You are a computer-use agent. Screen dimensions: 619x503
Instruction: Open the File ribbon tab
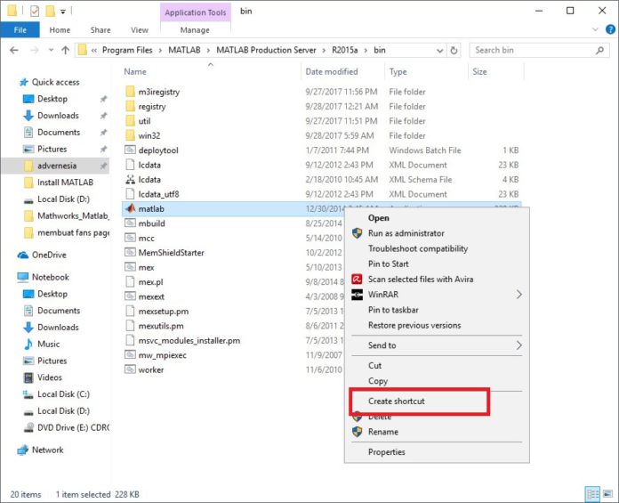tap(20, 29)
